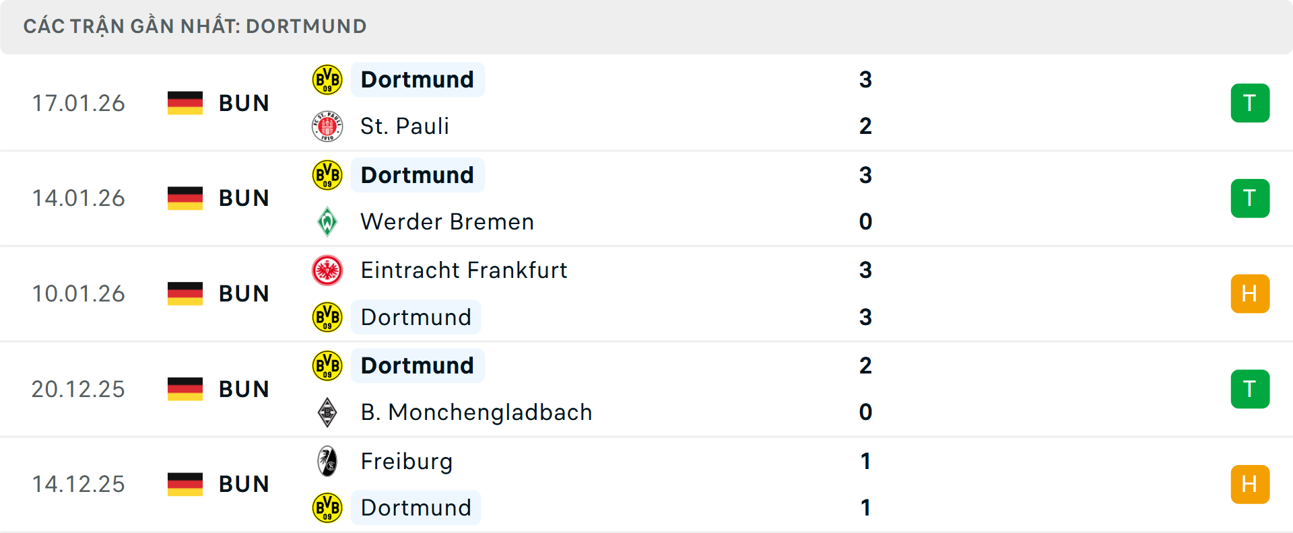Select the score 3 in the Frankfurt draw
This screenshot has height=533, width=1293.
(x=866, y=270)
